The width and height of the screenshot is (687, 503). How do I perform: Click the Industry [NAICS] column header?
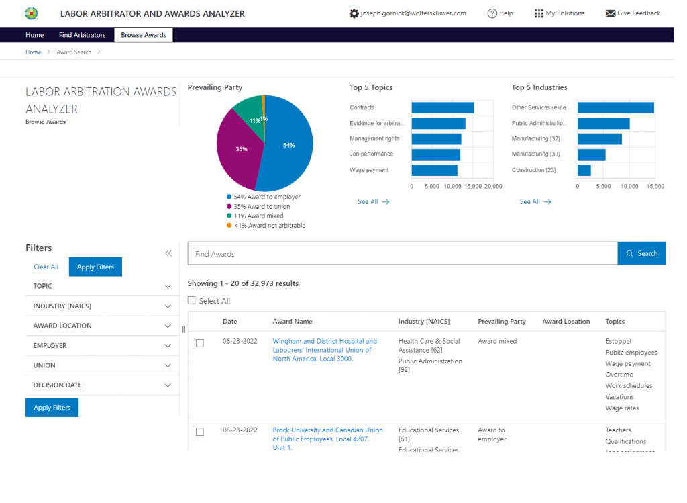(x=424, y=322)
